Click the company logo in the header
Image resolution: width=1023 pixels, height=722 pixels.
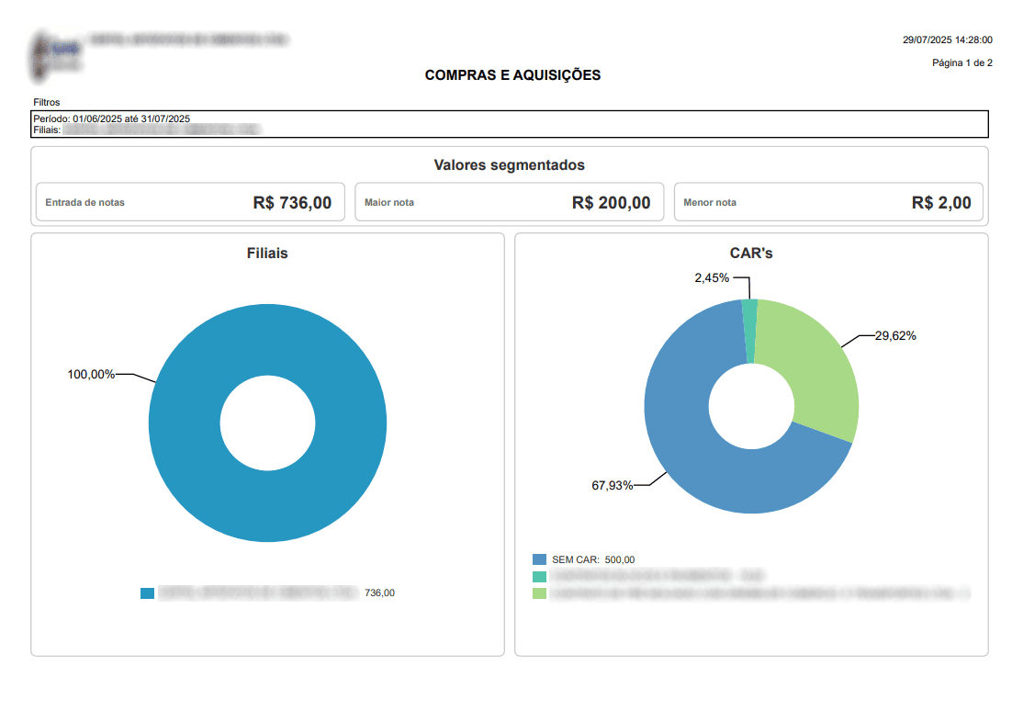pos(55,54)
